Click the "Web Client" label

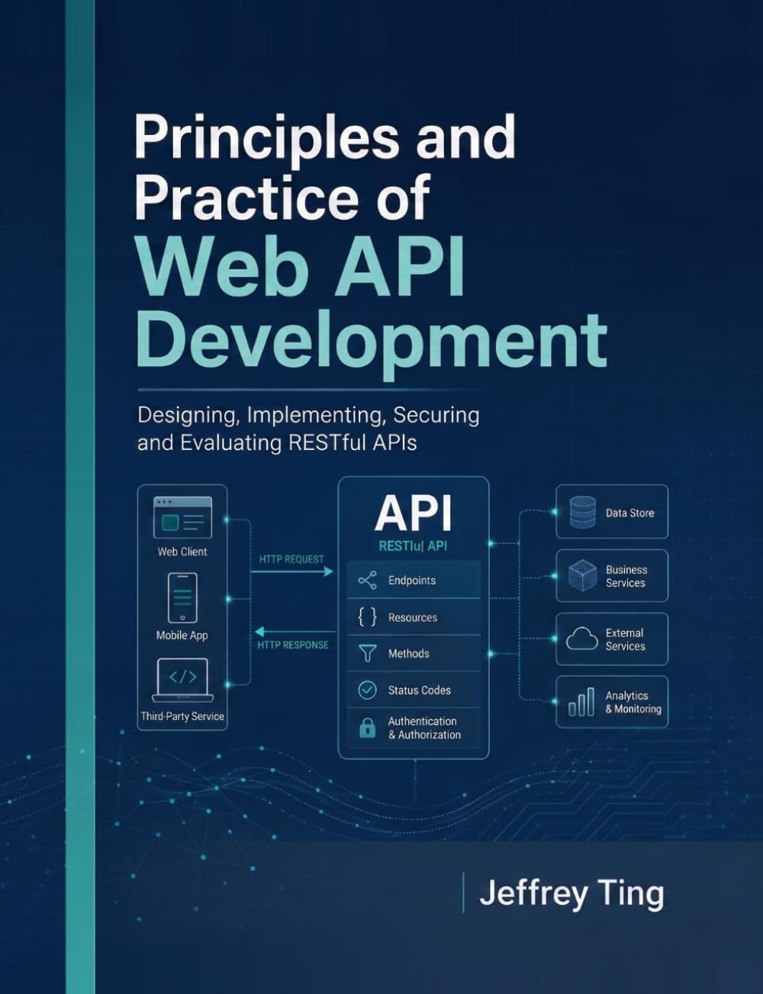182,552
